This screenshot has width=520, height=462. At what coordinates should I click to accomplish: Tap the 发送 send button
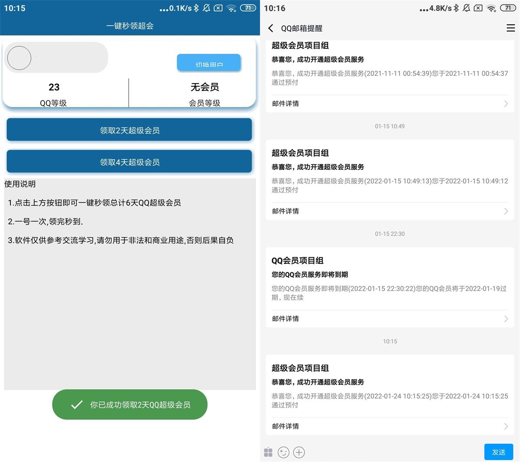point(498,452)
